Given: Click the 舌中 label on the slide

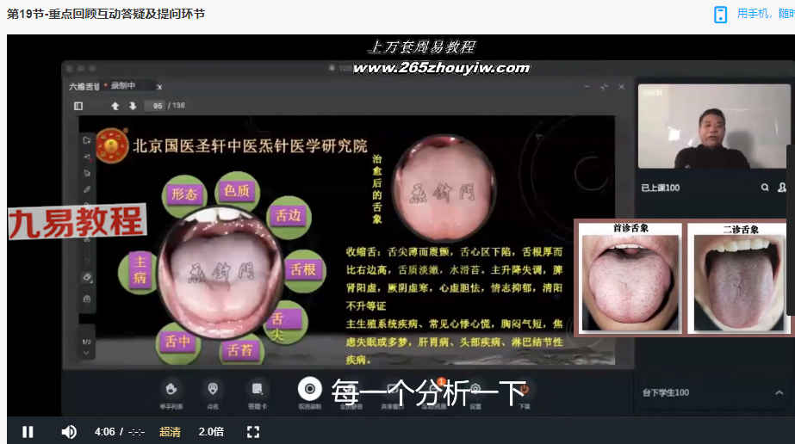Looking at the screenshot, I should click(x=177, y=342).
